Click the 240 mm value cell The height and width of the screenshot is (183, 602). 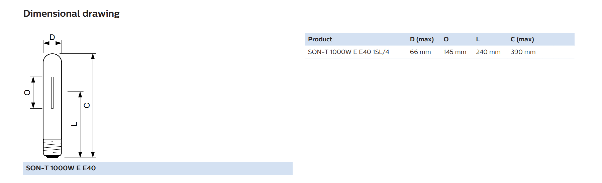(x=488, y=52)
